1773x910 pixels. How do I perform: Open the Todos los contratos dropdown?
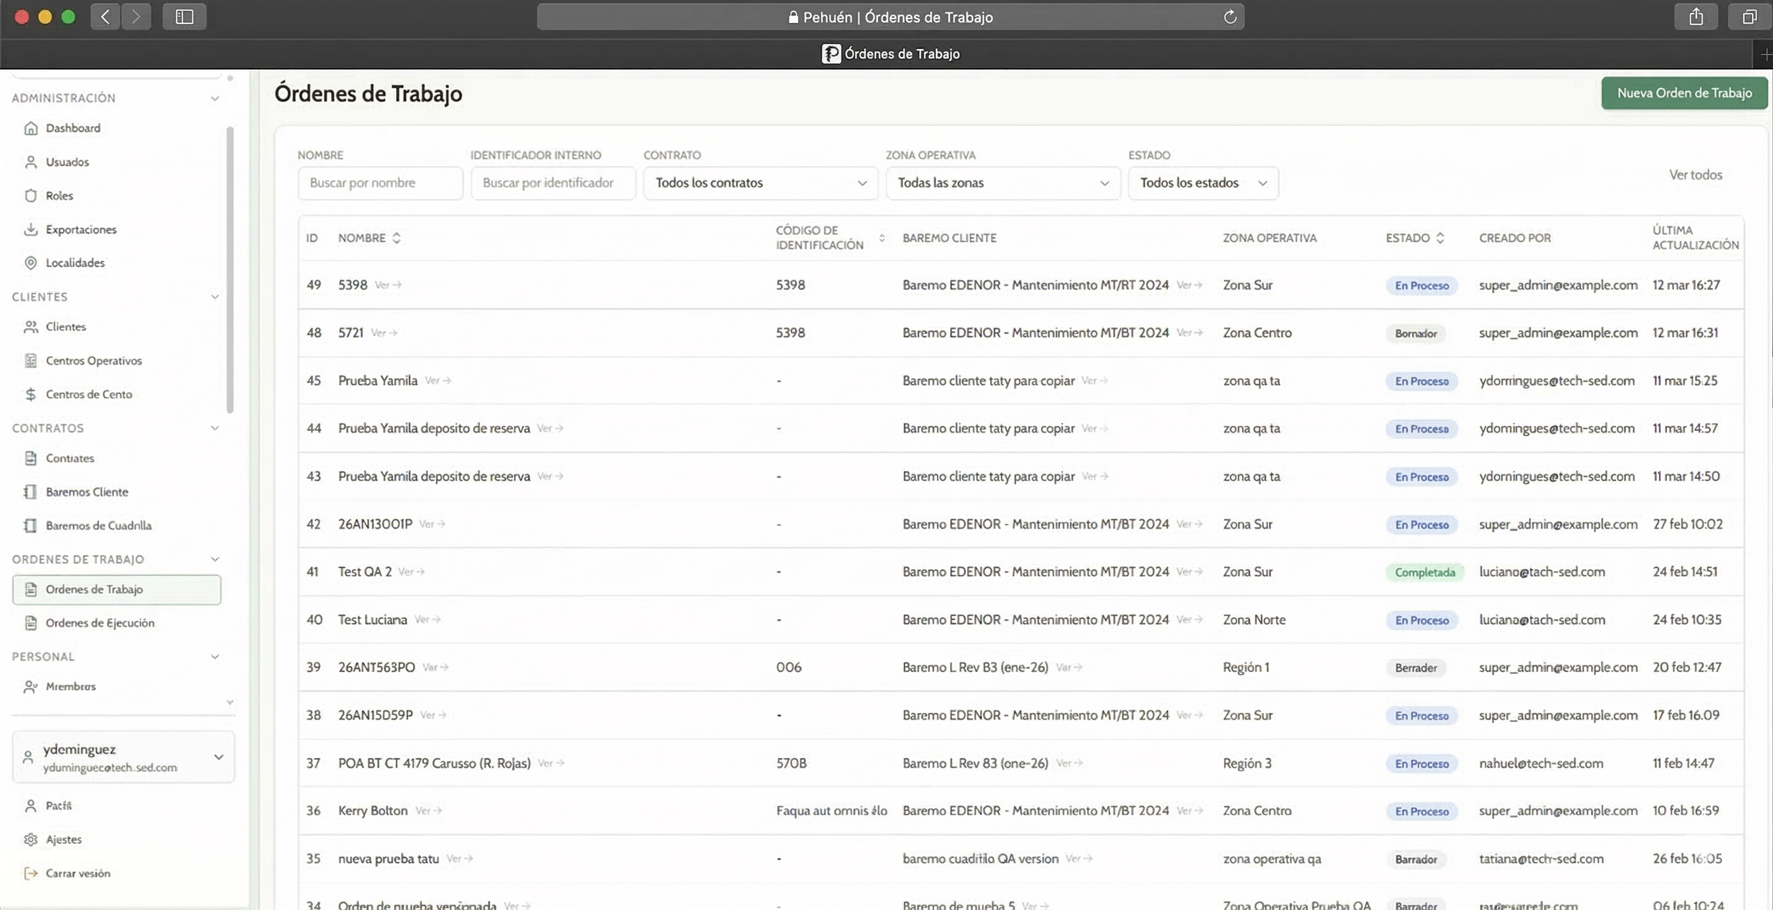pyautogui.click(x=760, y=183)
